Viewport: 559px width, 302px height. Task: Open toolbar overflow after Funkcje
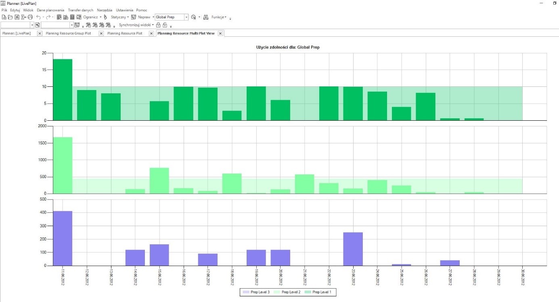tap(230, 18)
